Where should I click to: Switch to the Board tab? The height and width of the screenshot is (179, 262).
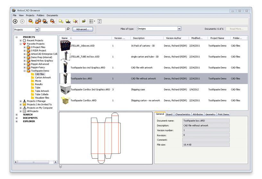[x=169, y=114]
